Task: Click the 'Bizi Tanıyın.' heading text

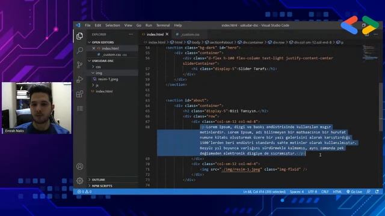Action: (243, 111)
